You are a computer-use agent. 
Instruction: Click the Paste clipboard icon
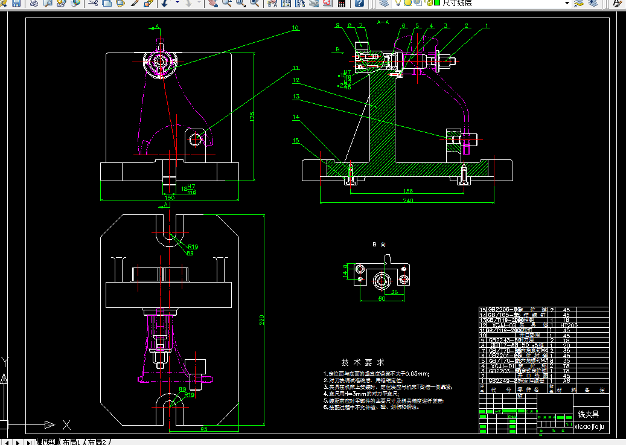click(x=121, y=3)
